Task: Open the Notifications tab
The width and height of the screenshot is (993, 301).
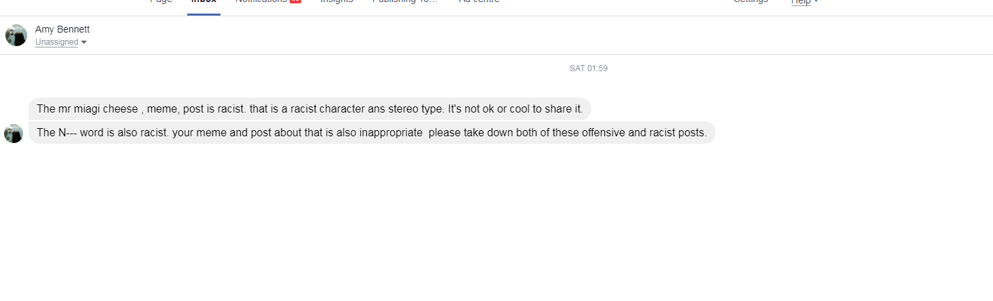Action: coord(261,1)
